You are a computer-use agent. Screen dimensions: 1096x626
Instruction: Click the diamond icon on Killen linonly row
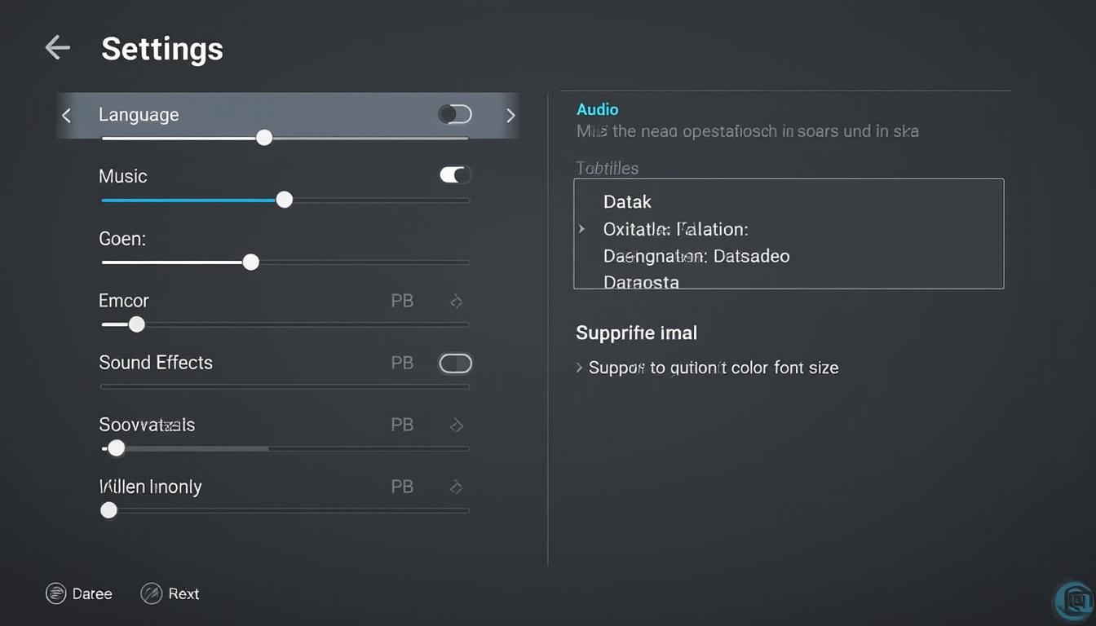coord(457,487)
